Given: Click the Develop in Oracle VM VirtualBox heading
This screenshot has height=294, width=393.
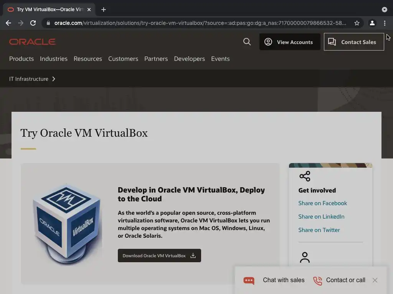Looking at the screenshot, I should coord(191,194).
